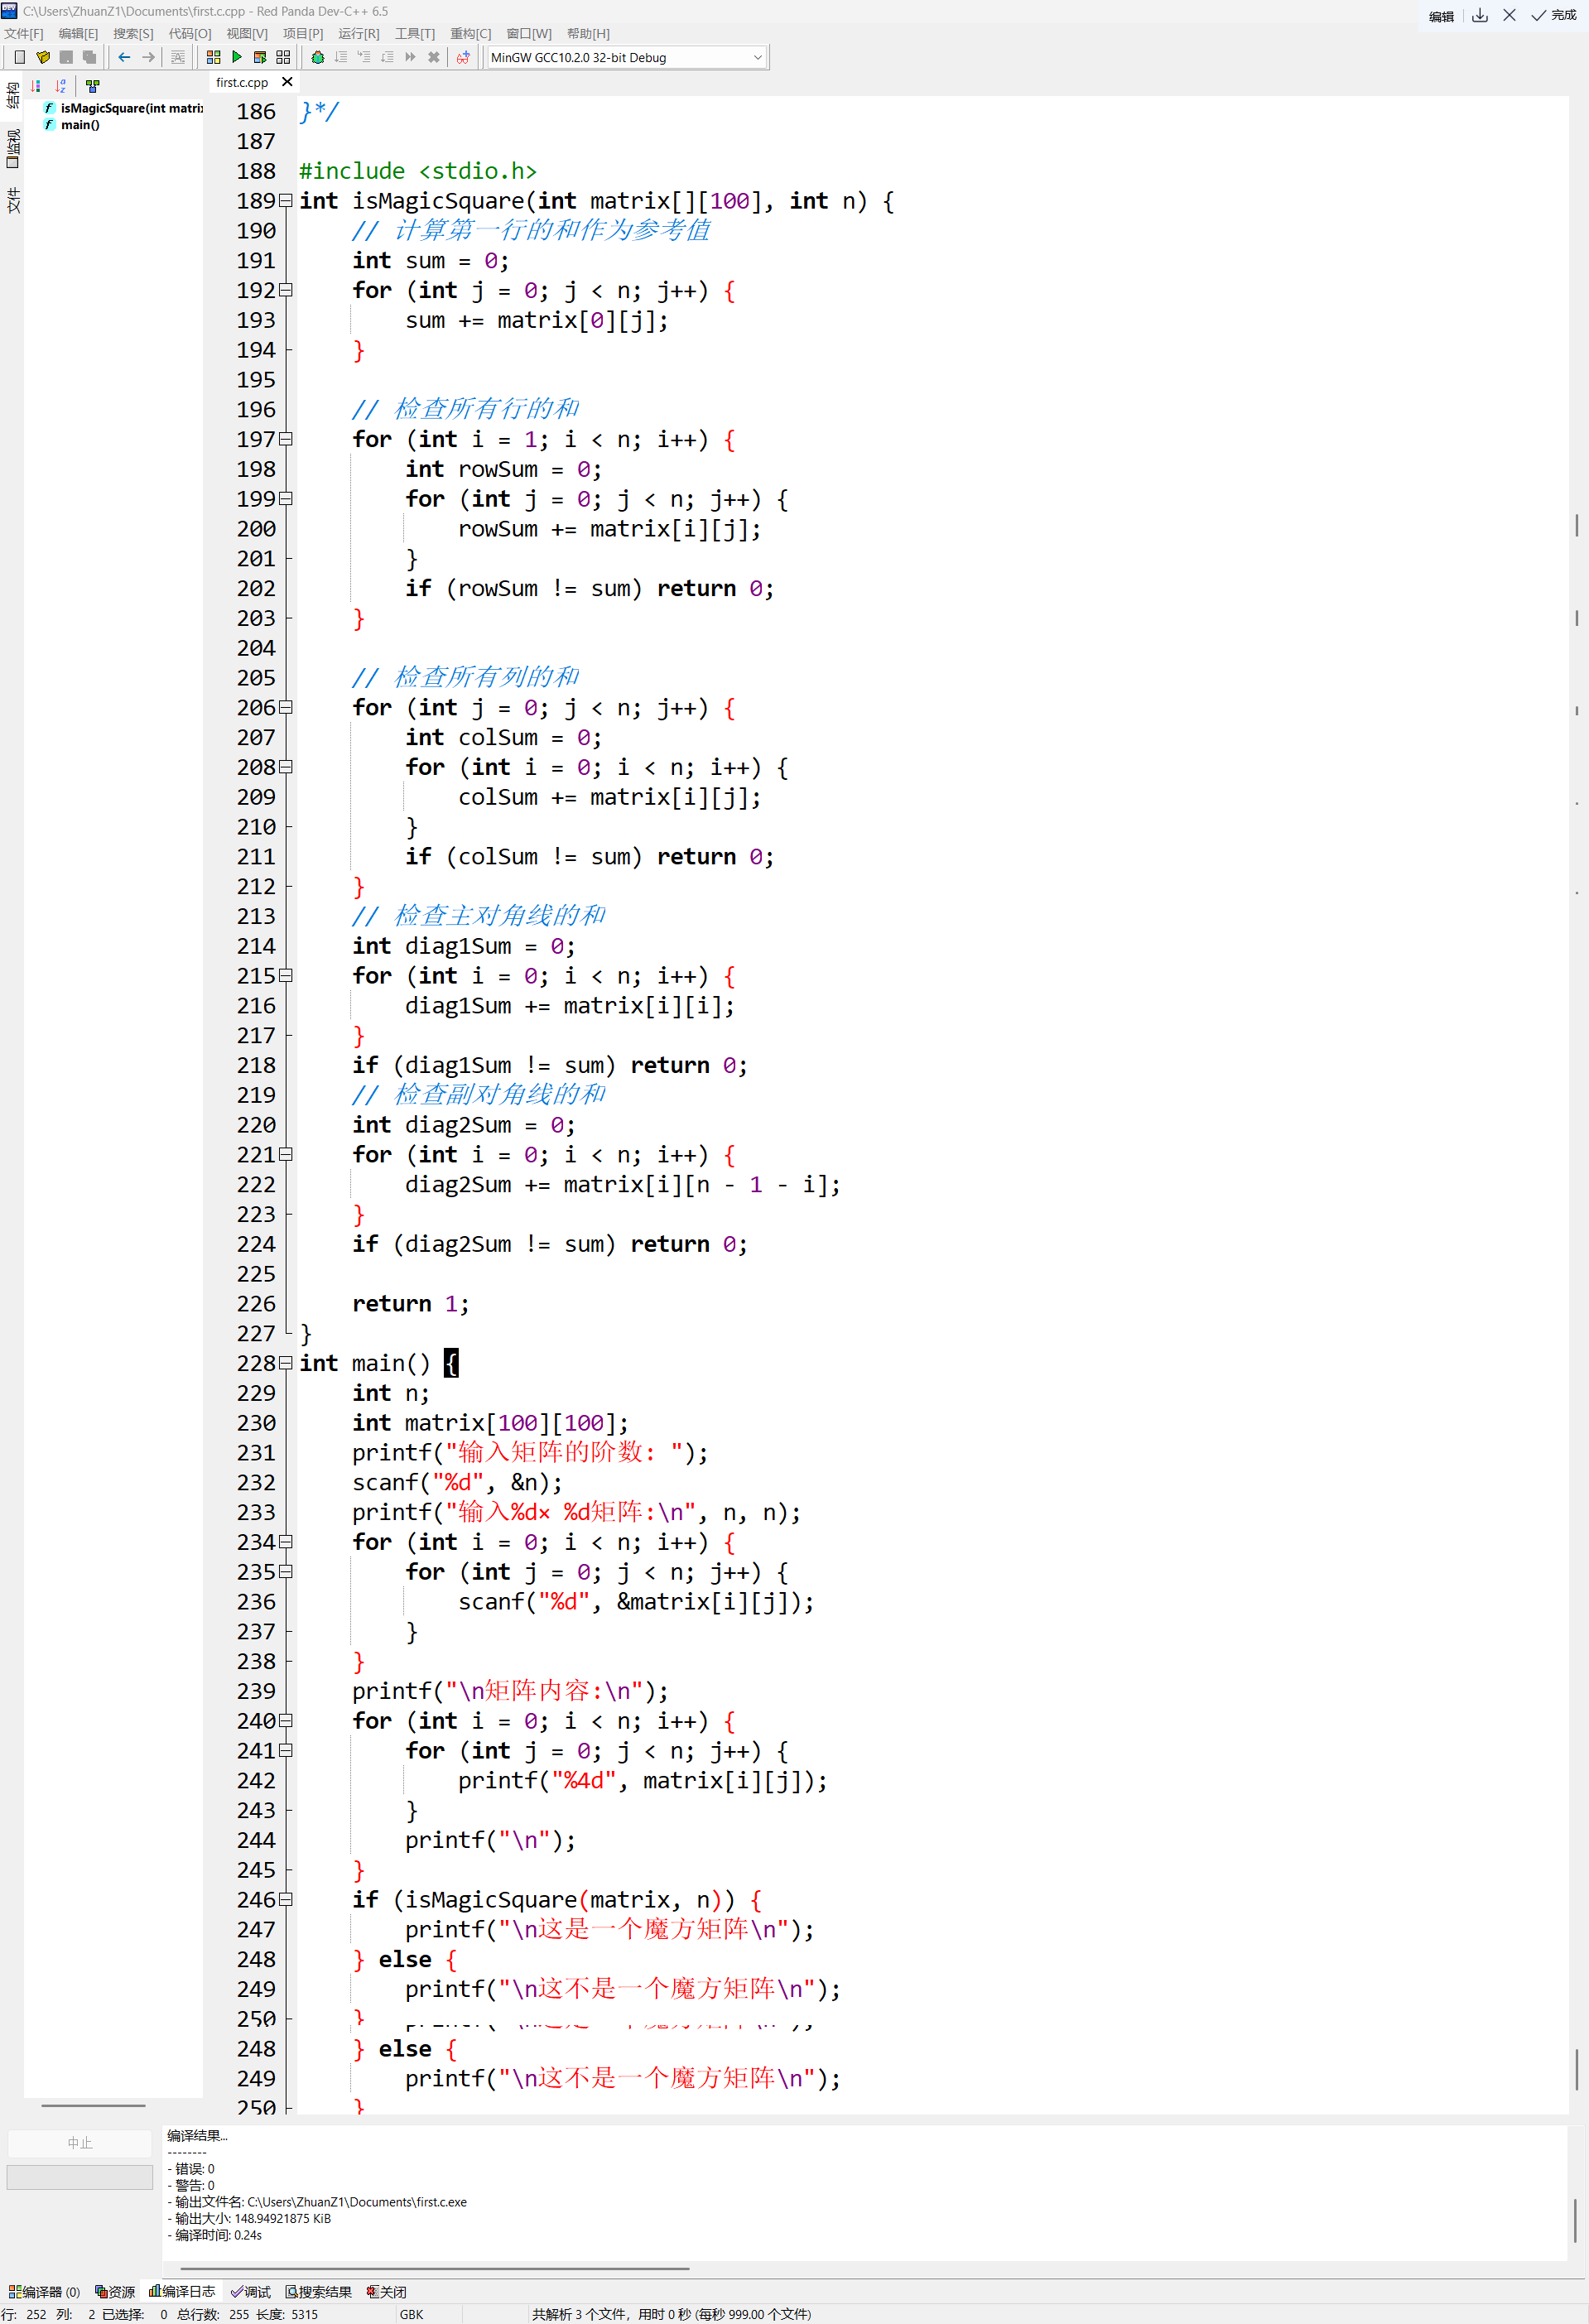Collapse the main function at line 228

286,1363
